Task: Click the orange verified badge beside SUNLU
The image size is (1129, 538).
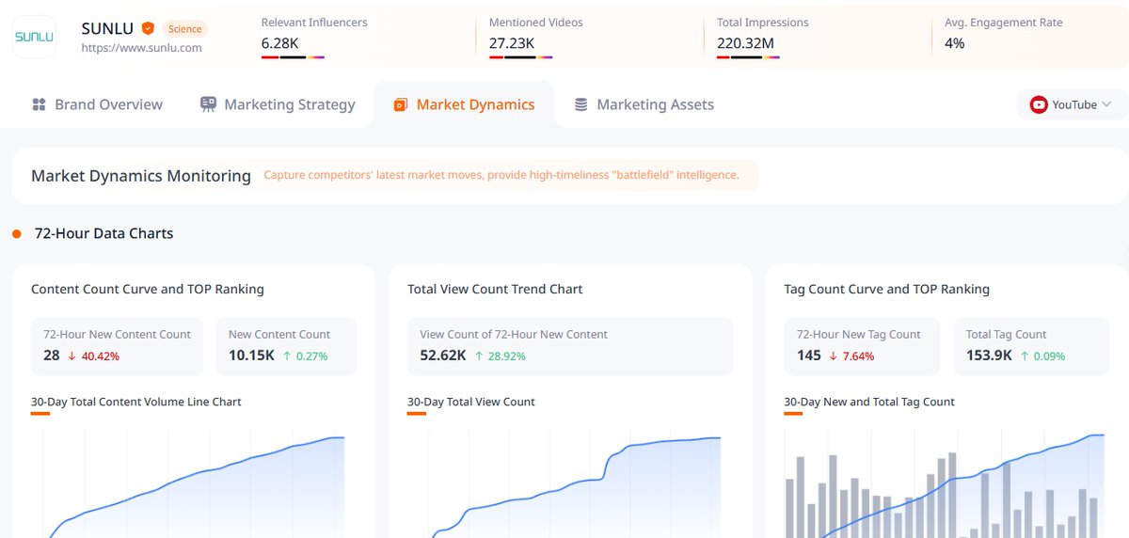Action: coord(148,28)
